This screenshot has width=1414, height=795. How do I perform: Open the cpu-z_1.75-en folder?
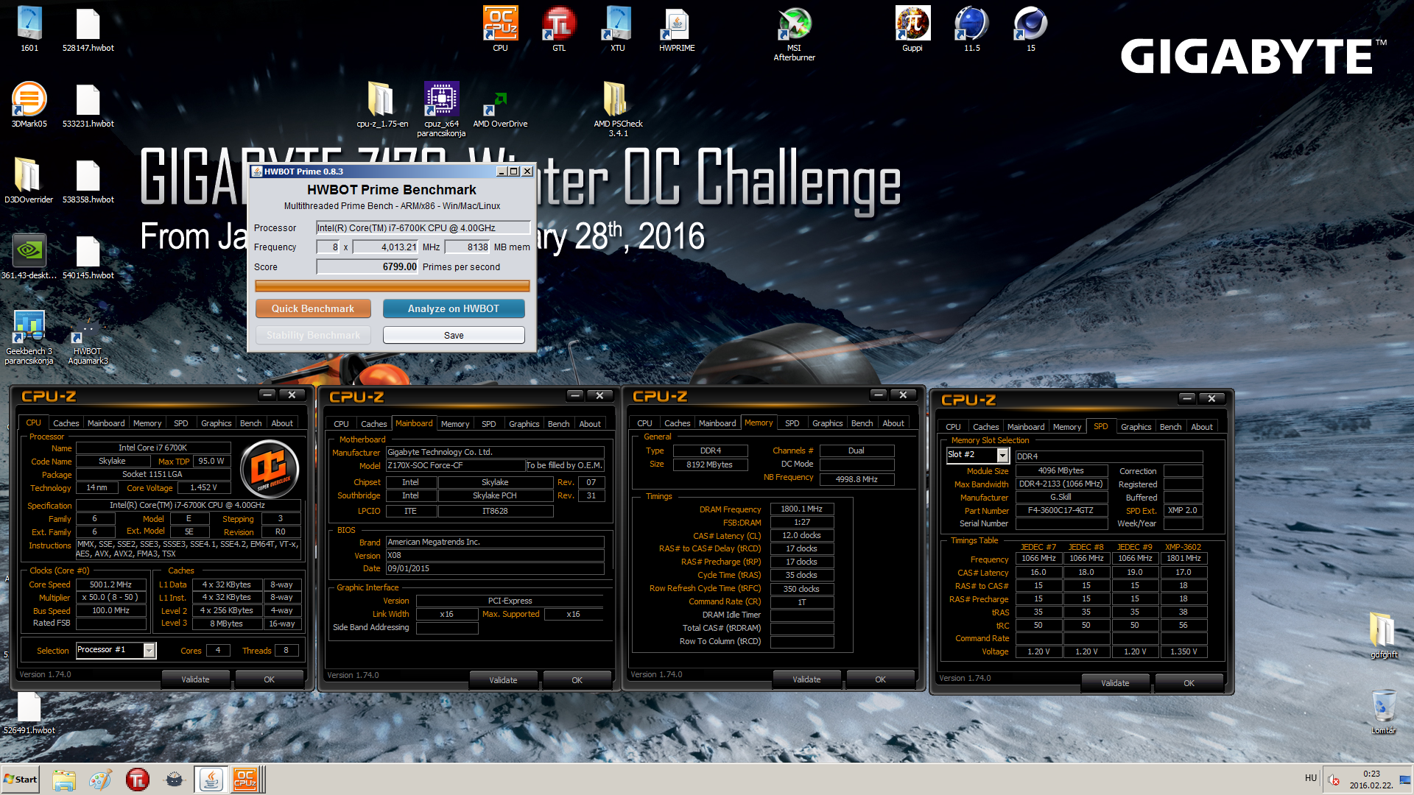(x=381, y=105)
